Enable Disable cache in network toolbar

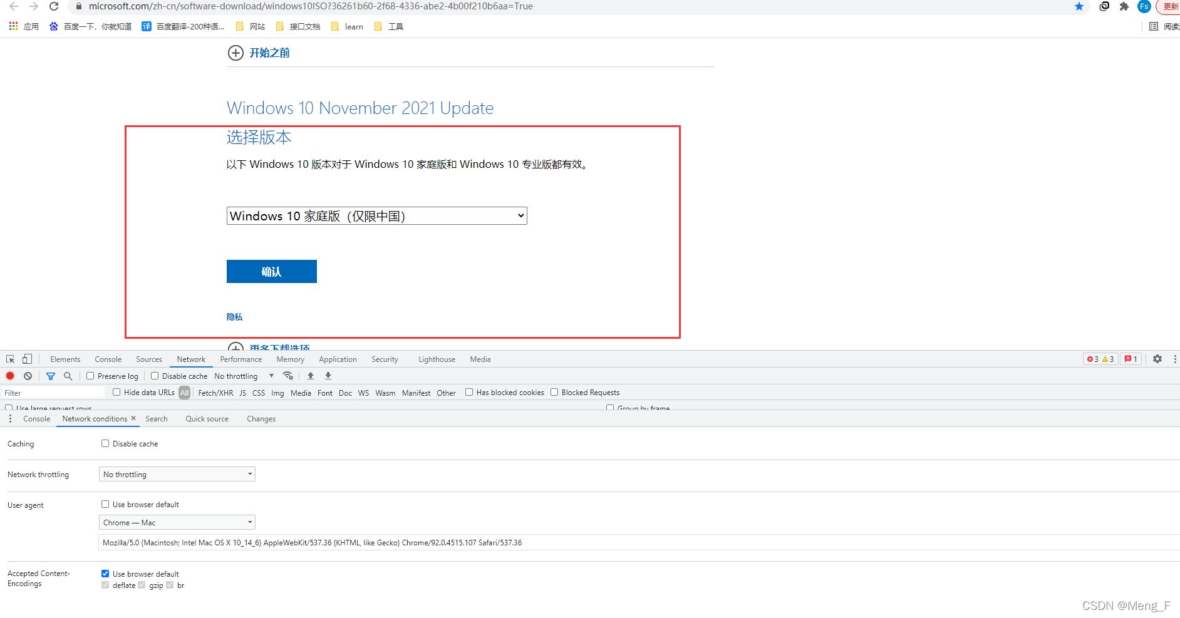point(155,376)
